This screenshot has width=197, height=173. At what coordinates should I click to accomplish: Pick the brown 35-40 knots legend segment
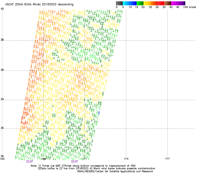coord(168,3)
